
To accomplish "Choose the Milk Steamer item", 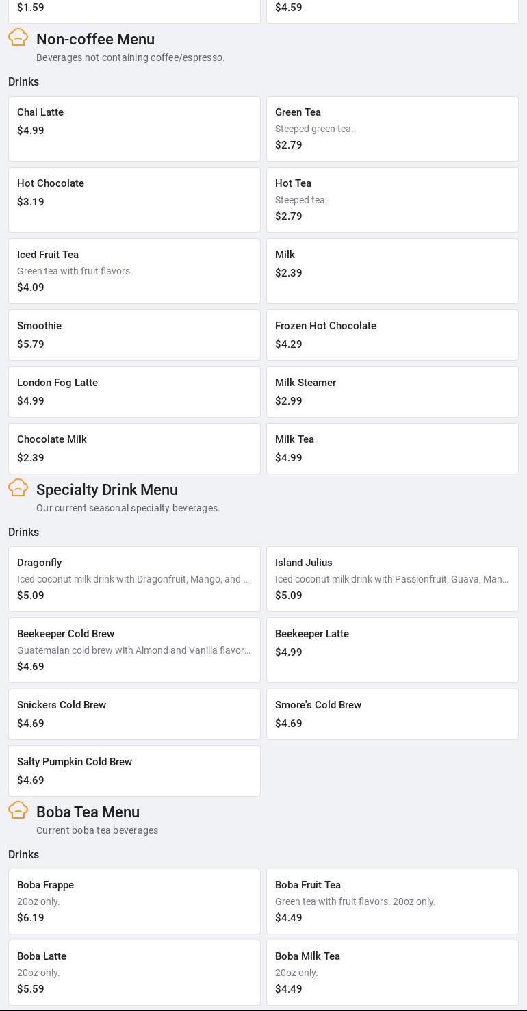I will coord(392,392).
